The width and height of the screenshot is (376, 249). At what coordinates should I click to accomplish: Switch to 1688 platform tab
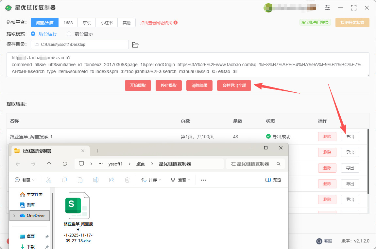click(x=68, y=23)
